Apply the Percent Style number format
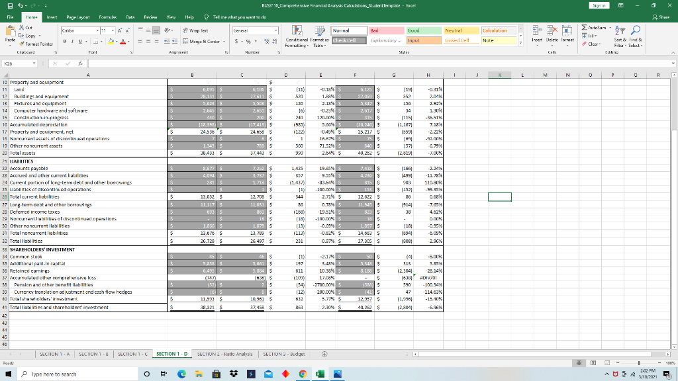This screenshot has width=678, height=381. (x=248, y=41)
